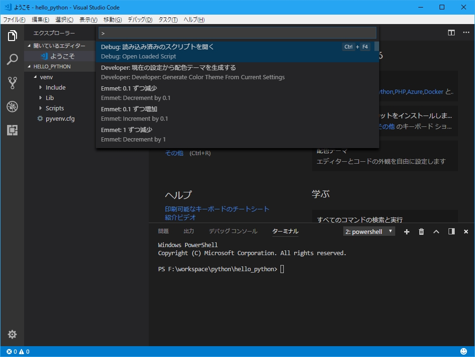Open 印刷可能なキーボードのチートシート link
Screen dimensions: 475x357
217,209
